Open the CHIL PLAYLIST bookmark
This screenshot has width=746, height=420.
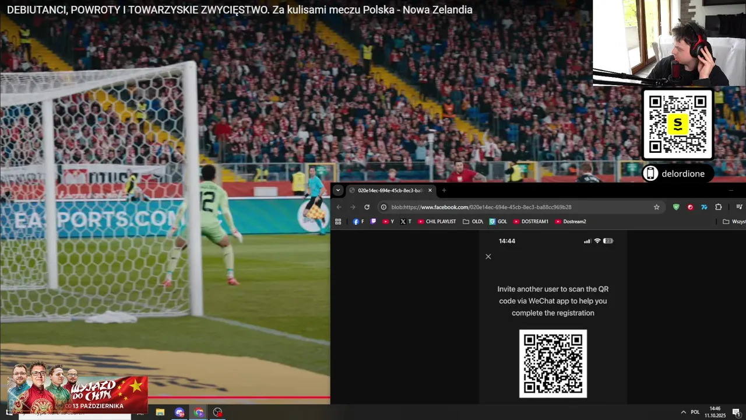tap(437, 222)
